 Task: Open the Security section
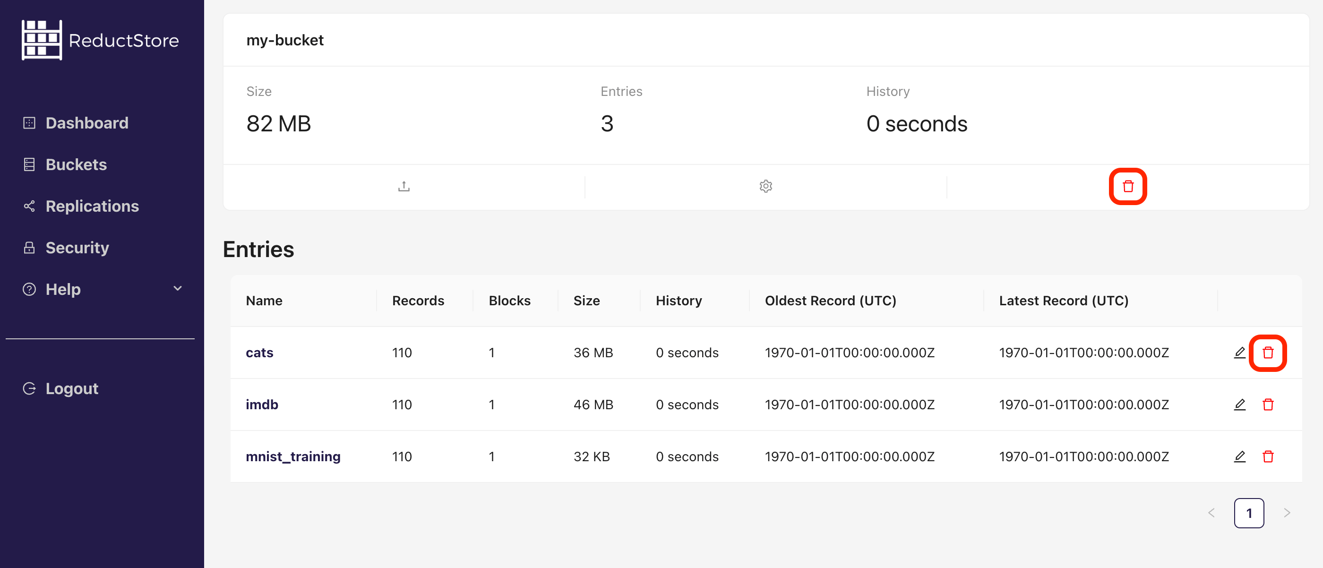point(77,248)
